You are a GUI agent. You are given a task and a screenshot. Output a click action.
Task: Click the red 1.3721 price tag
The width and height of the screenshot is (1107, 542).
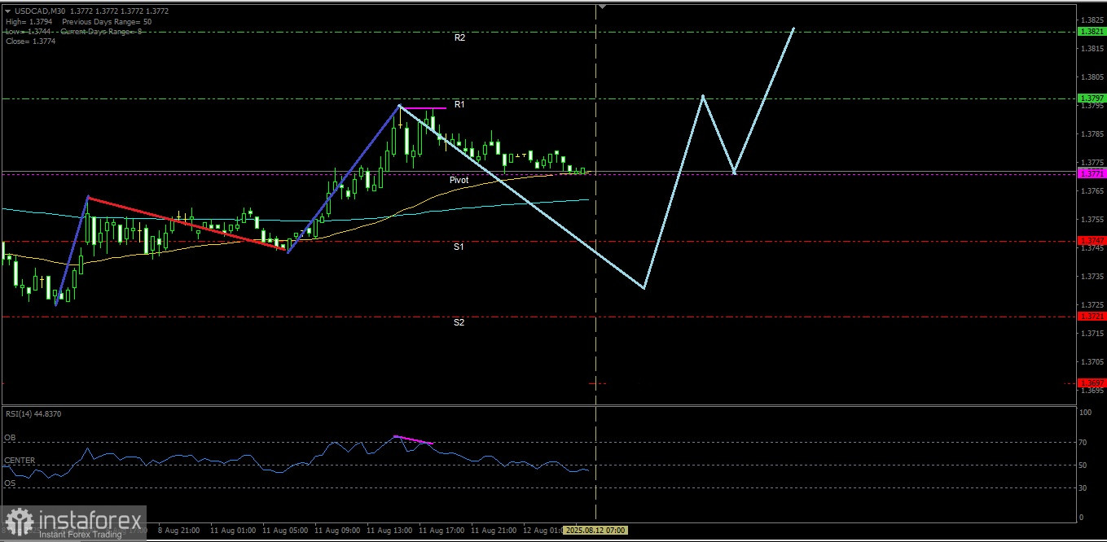coord(1092,316)
